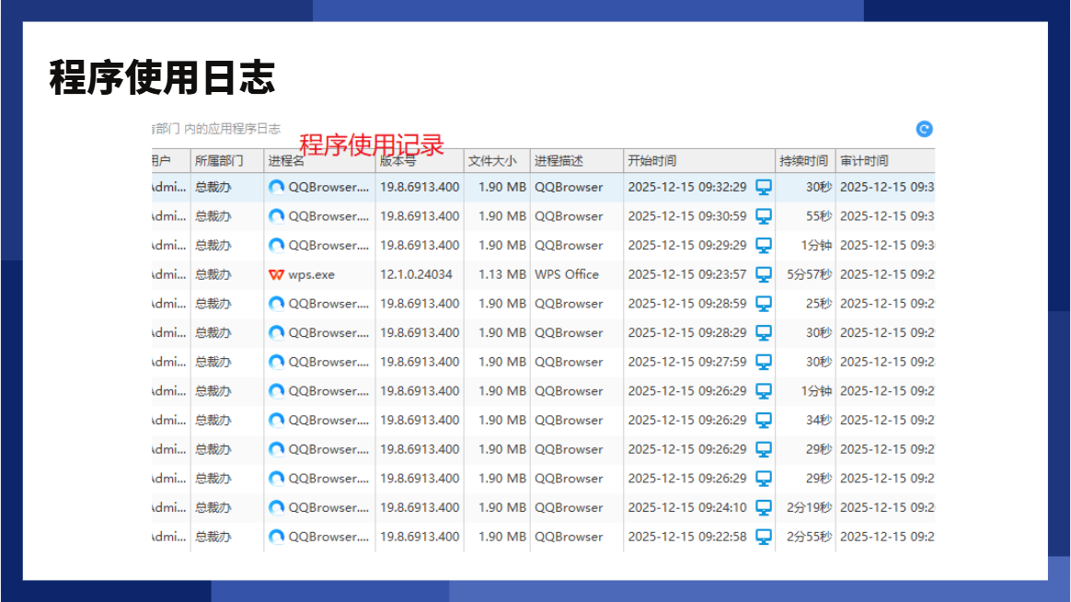Click start time 2025-12-15 09:27:59
The width and height of the screenshot is (1071, 602).
tap(687, 362)
